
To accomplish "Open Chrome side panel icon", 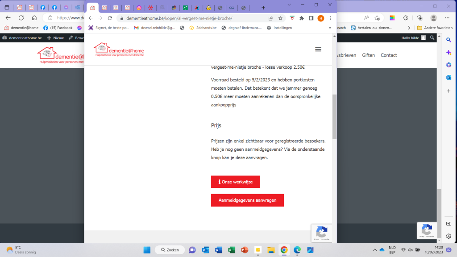I will (x=311, y=18).
